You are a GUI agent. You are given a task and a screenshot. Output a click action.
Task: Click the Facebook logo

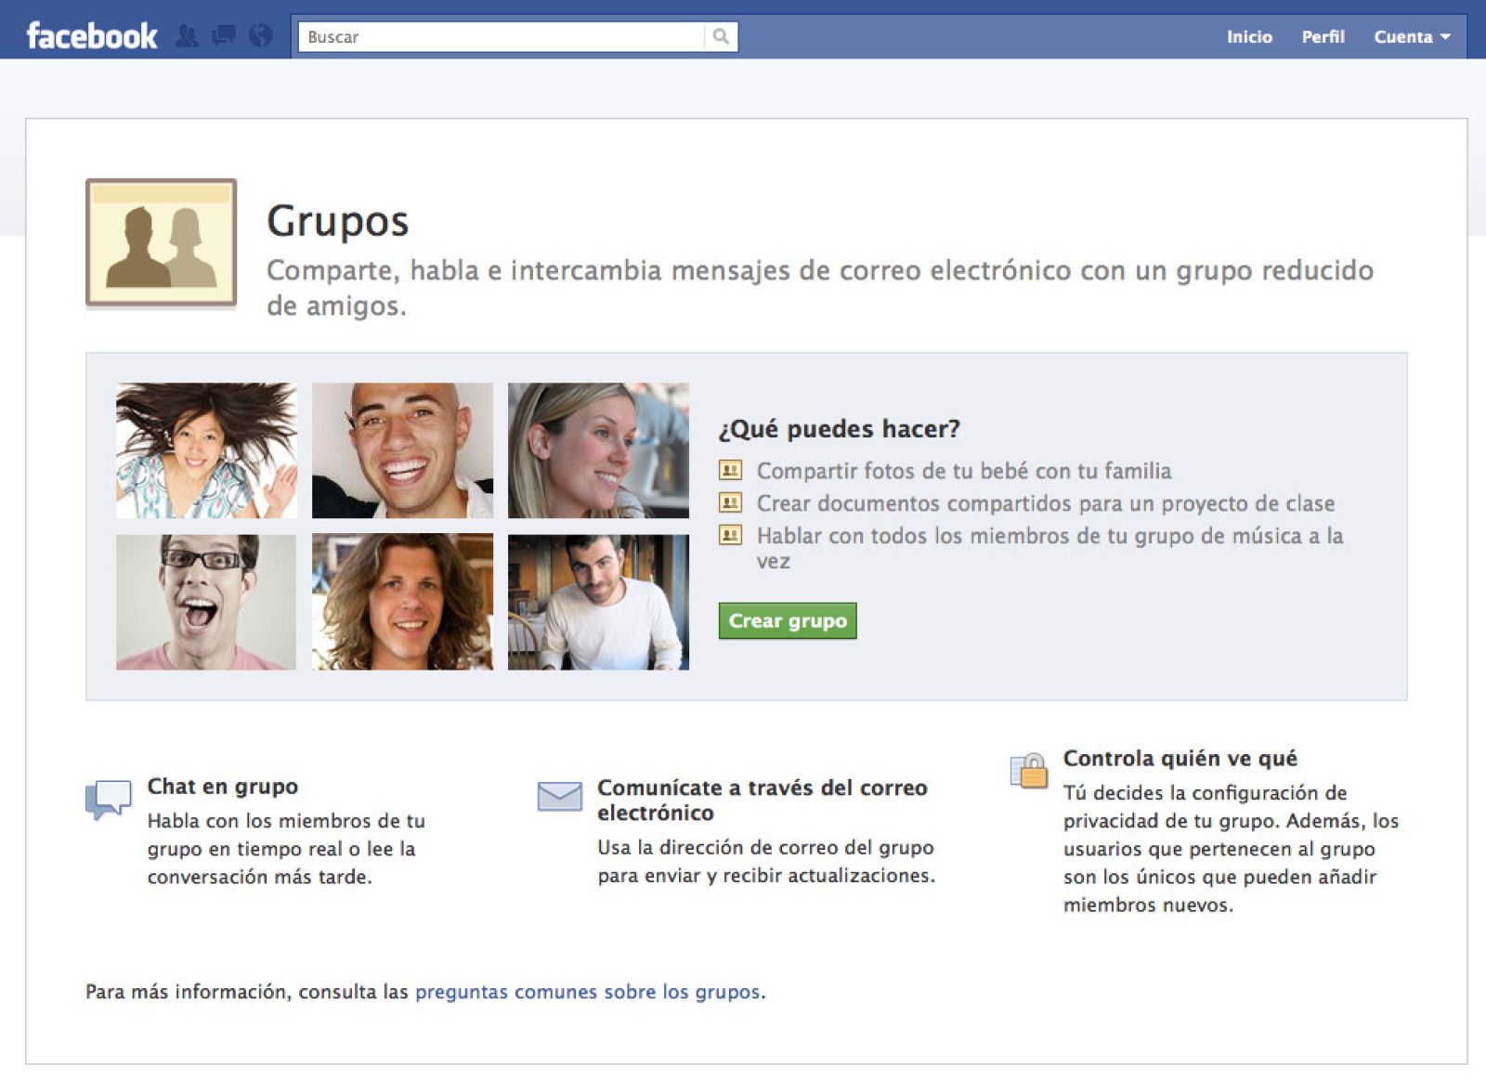tap(90, 33)
